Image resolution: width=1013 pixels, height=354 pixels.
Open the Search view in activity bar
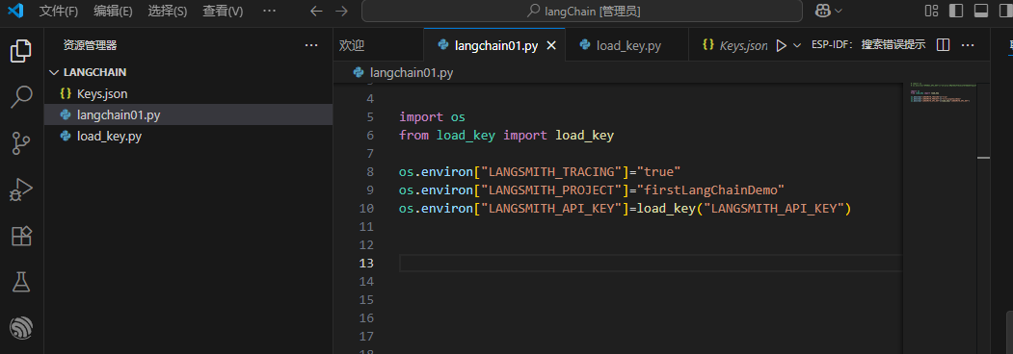(x=21, y=97)
